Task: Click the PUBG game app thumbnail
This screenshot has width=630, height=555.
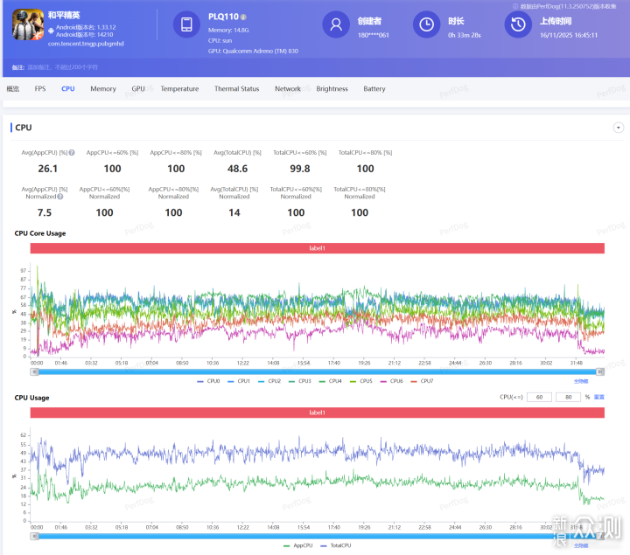Action: pos(28,26)
